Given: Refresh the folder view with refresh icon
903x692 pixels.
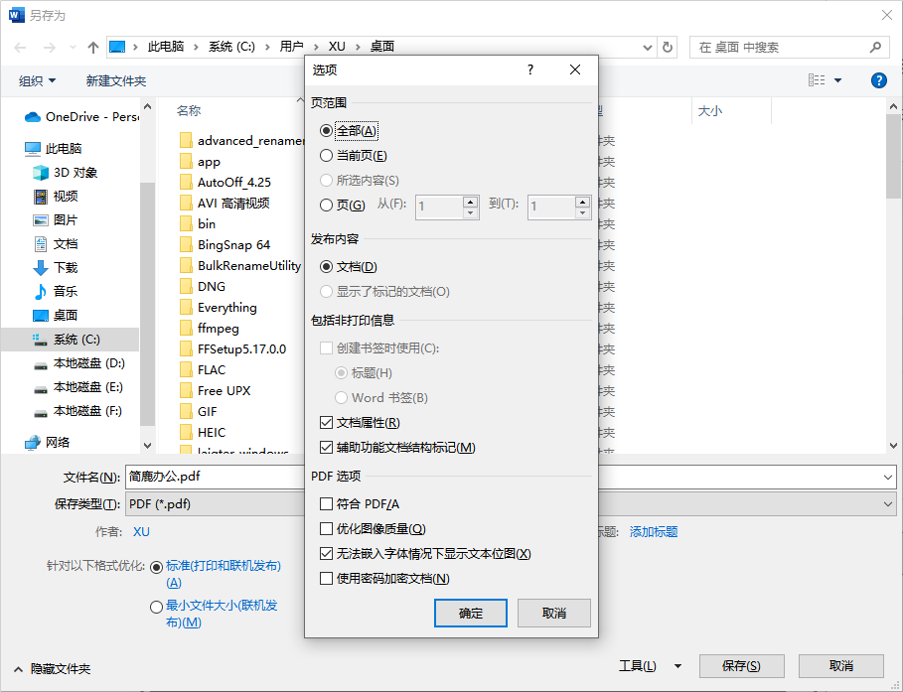Looking at the screenshot, I should click(x=668, y=46).
